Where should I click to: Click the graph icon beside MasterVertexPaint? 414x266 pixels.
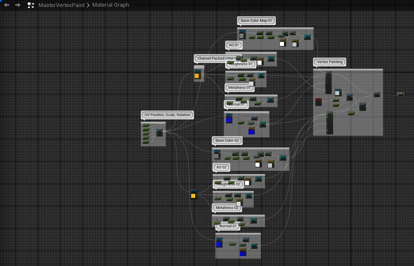pos(31,5)
